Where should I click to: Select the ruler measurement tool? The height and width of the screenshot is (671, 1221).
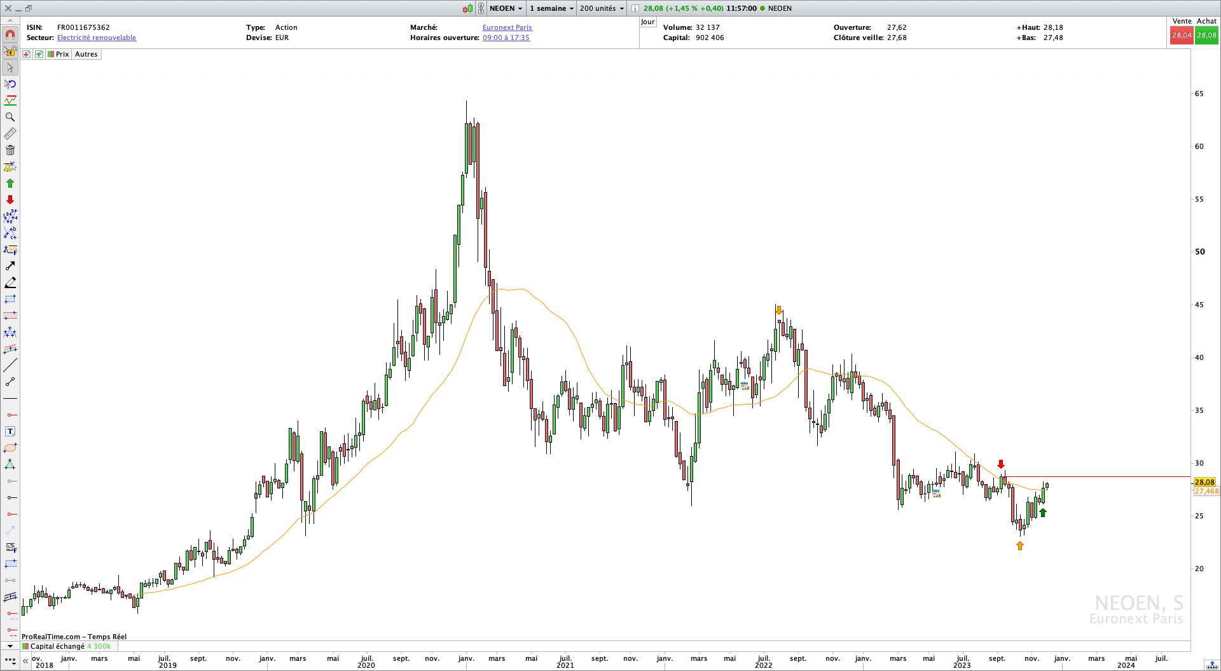click(10, 134)
